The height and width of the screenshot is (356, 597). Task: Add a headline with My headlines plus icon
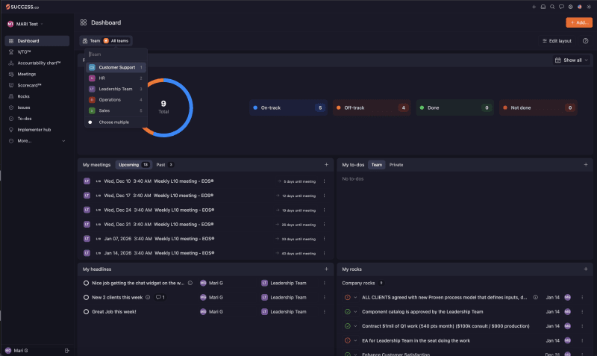pos(326,269)
